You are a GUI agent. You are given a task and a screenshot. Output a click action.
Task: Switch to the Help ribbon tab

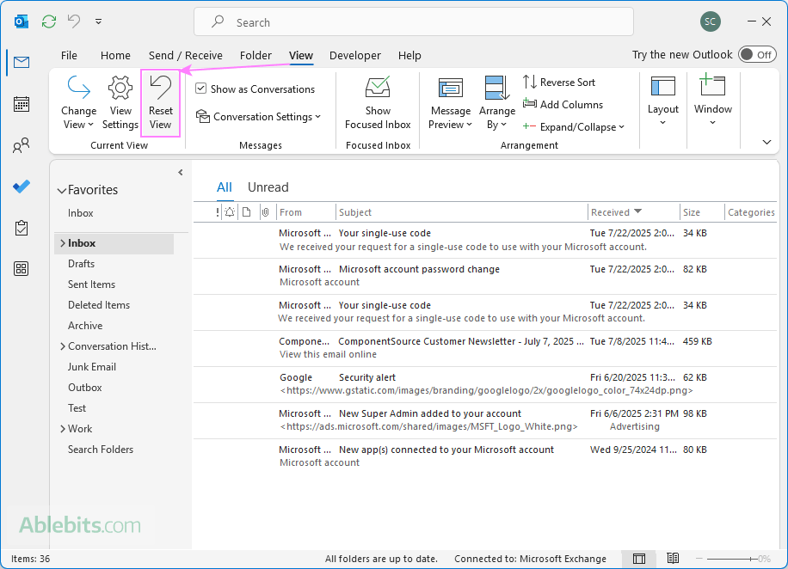[x=409, y=55]
